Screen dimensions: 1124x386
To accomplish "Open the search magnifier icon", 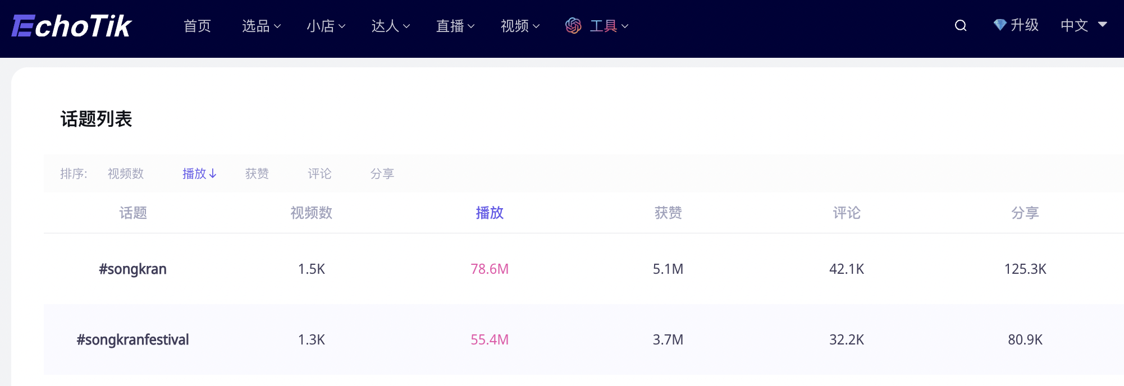I will click(961, 26).
